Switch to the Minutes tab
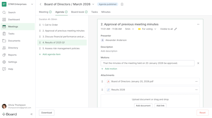Screen dimensions: 212x118 click(x=106, y=12)
